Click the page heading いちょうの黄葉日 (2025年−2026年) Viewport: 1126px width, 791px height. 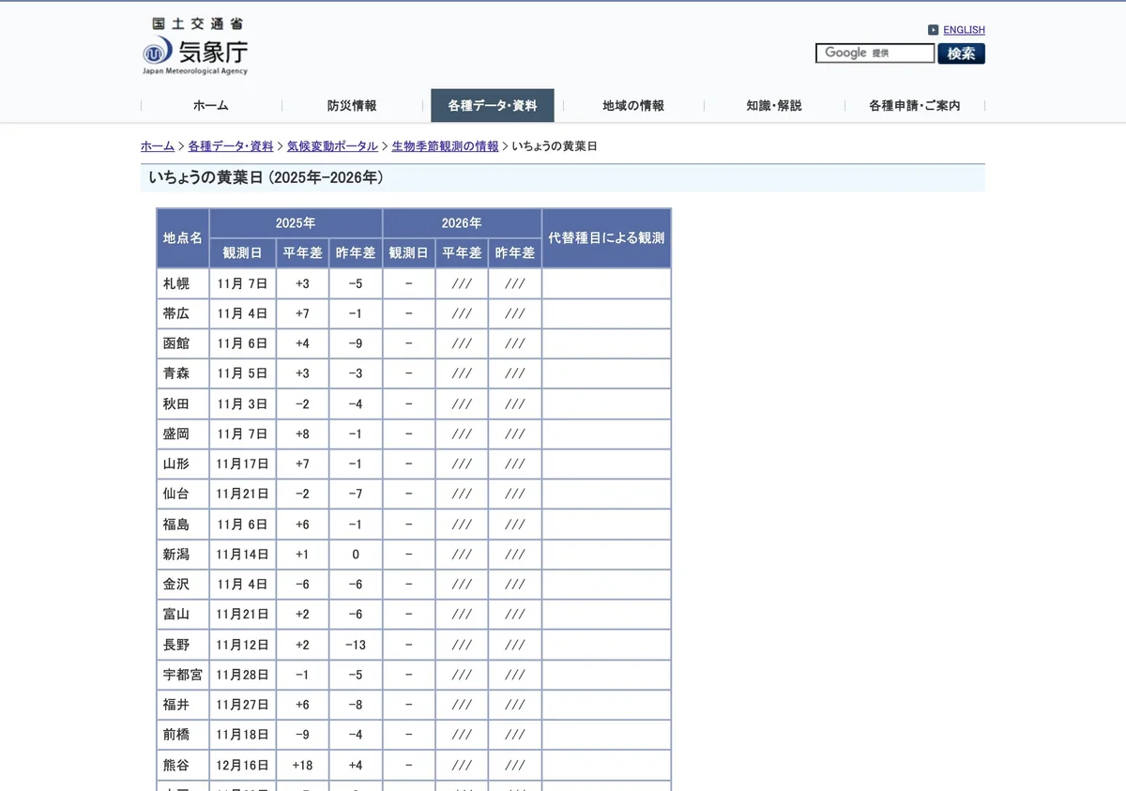[266, 177]
